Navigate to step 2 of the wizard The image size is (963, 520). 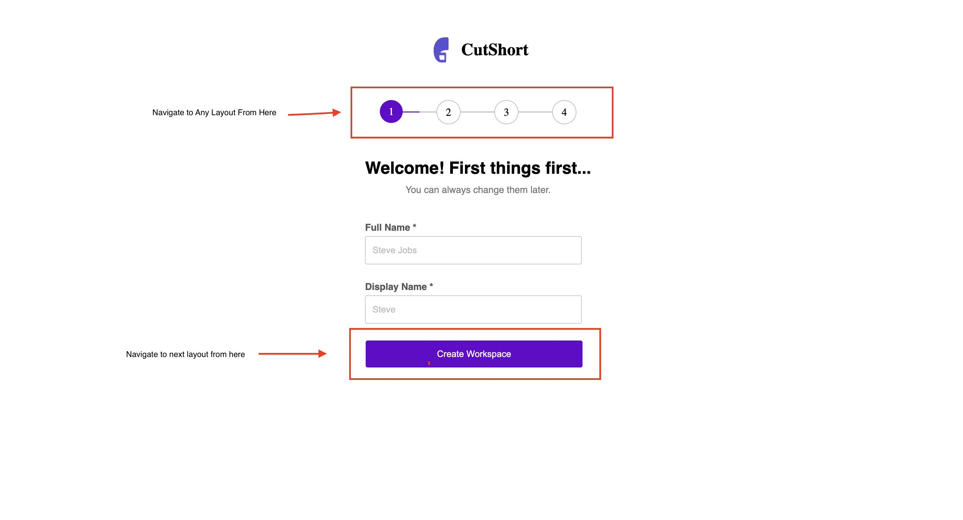[x=448, y=112]
